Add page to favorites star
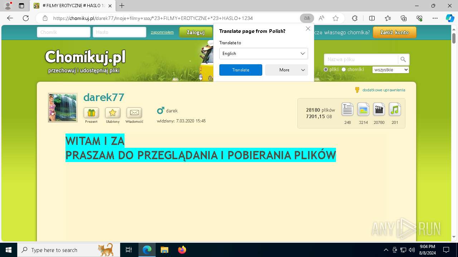Screen dimensions: 458x257 335,18
